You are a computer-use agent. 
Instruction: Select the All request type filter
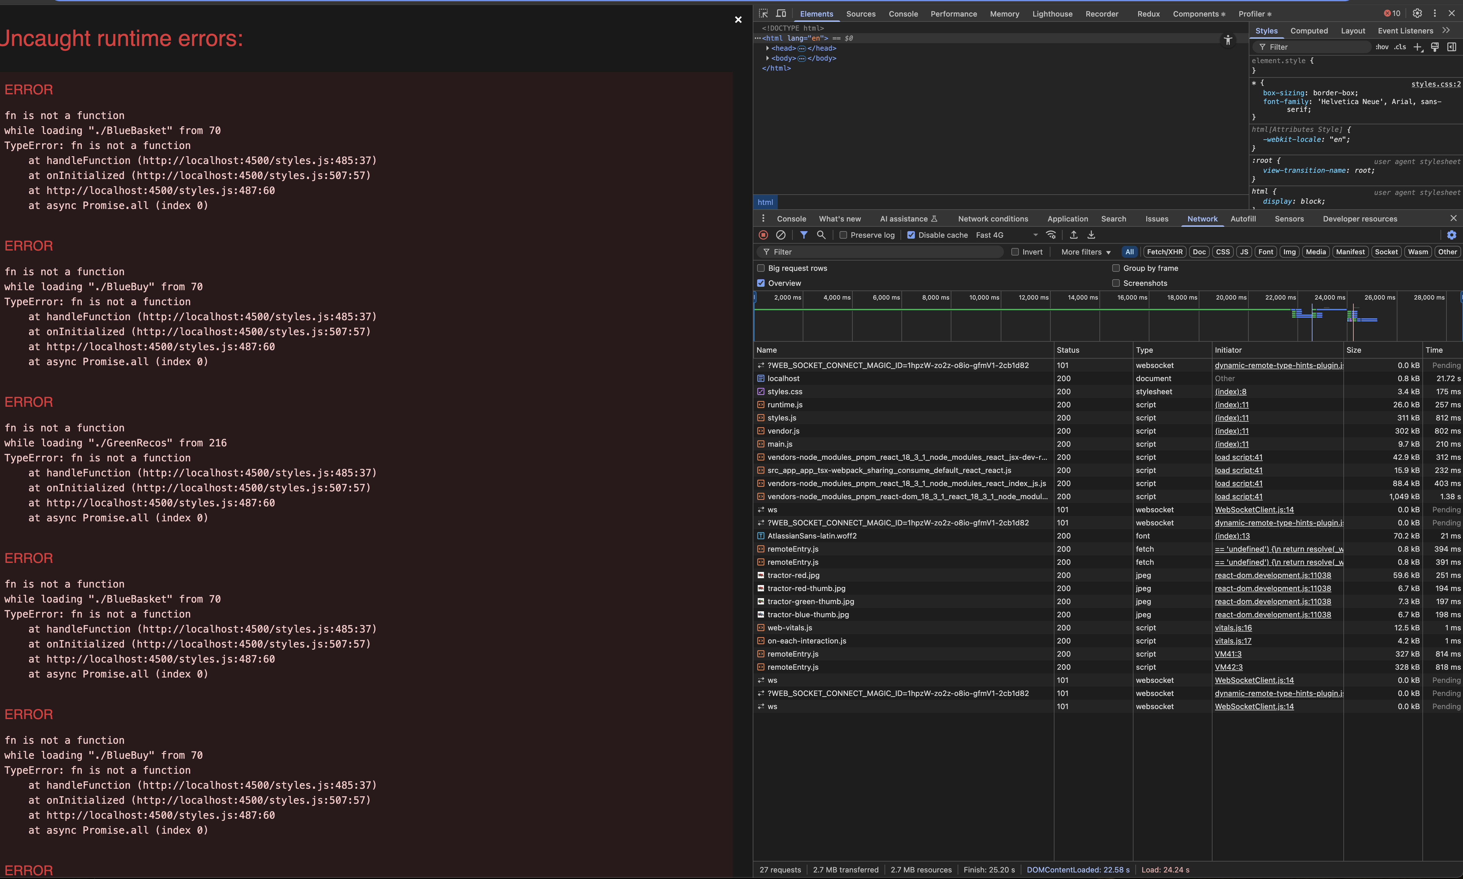(x=1130, y=252)
